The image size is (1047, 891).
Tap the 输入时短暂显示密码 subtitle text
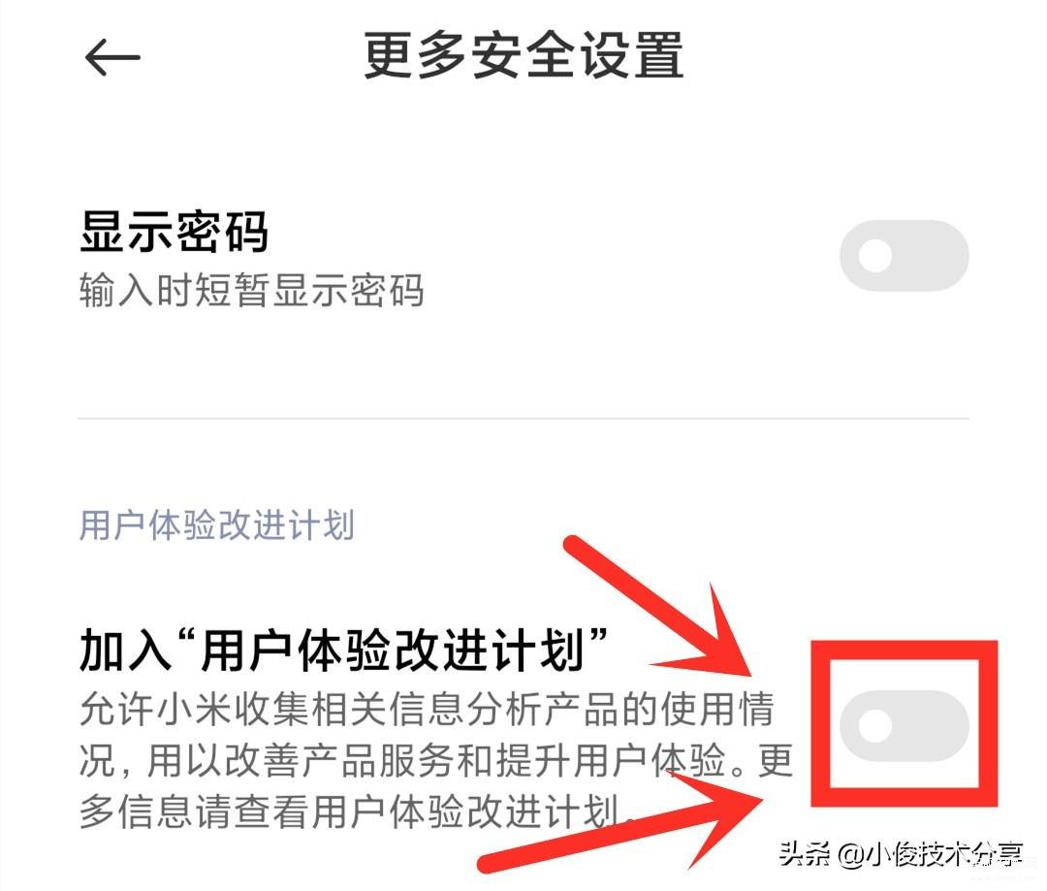point(251,291)
